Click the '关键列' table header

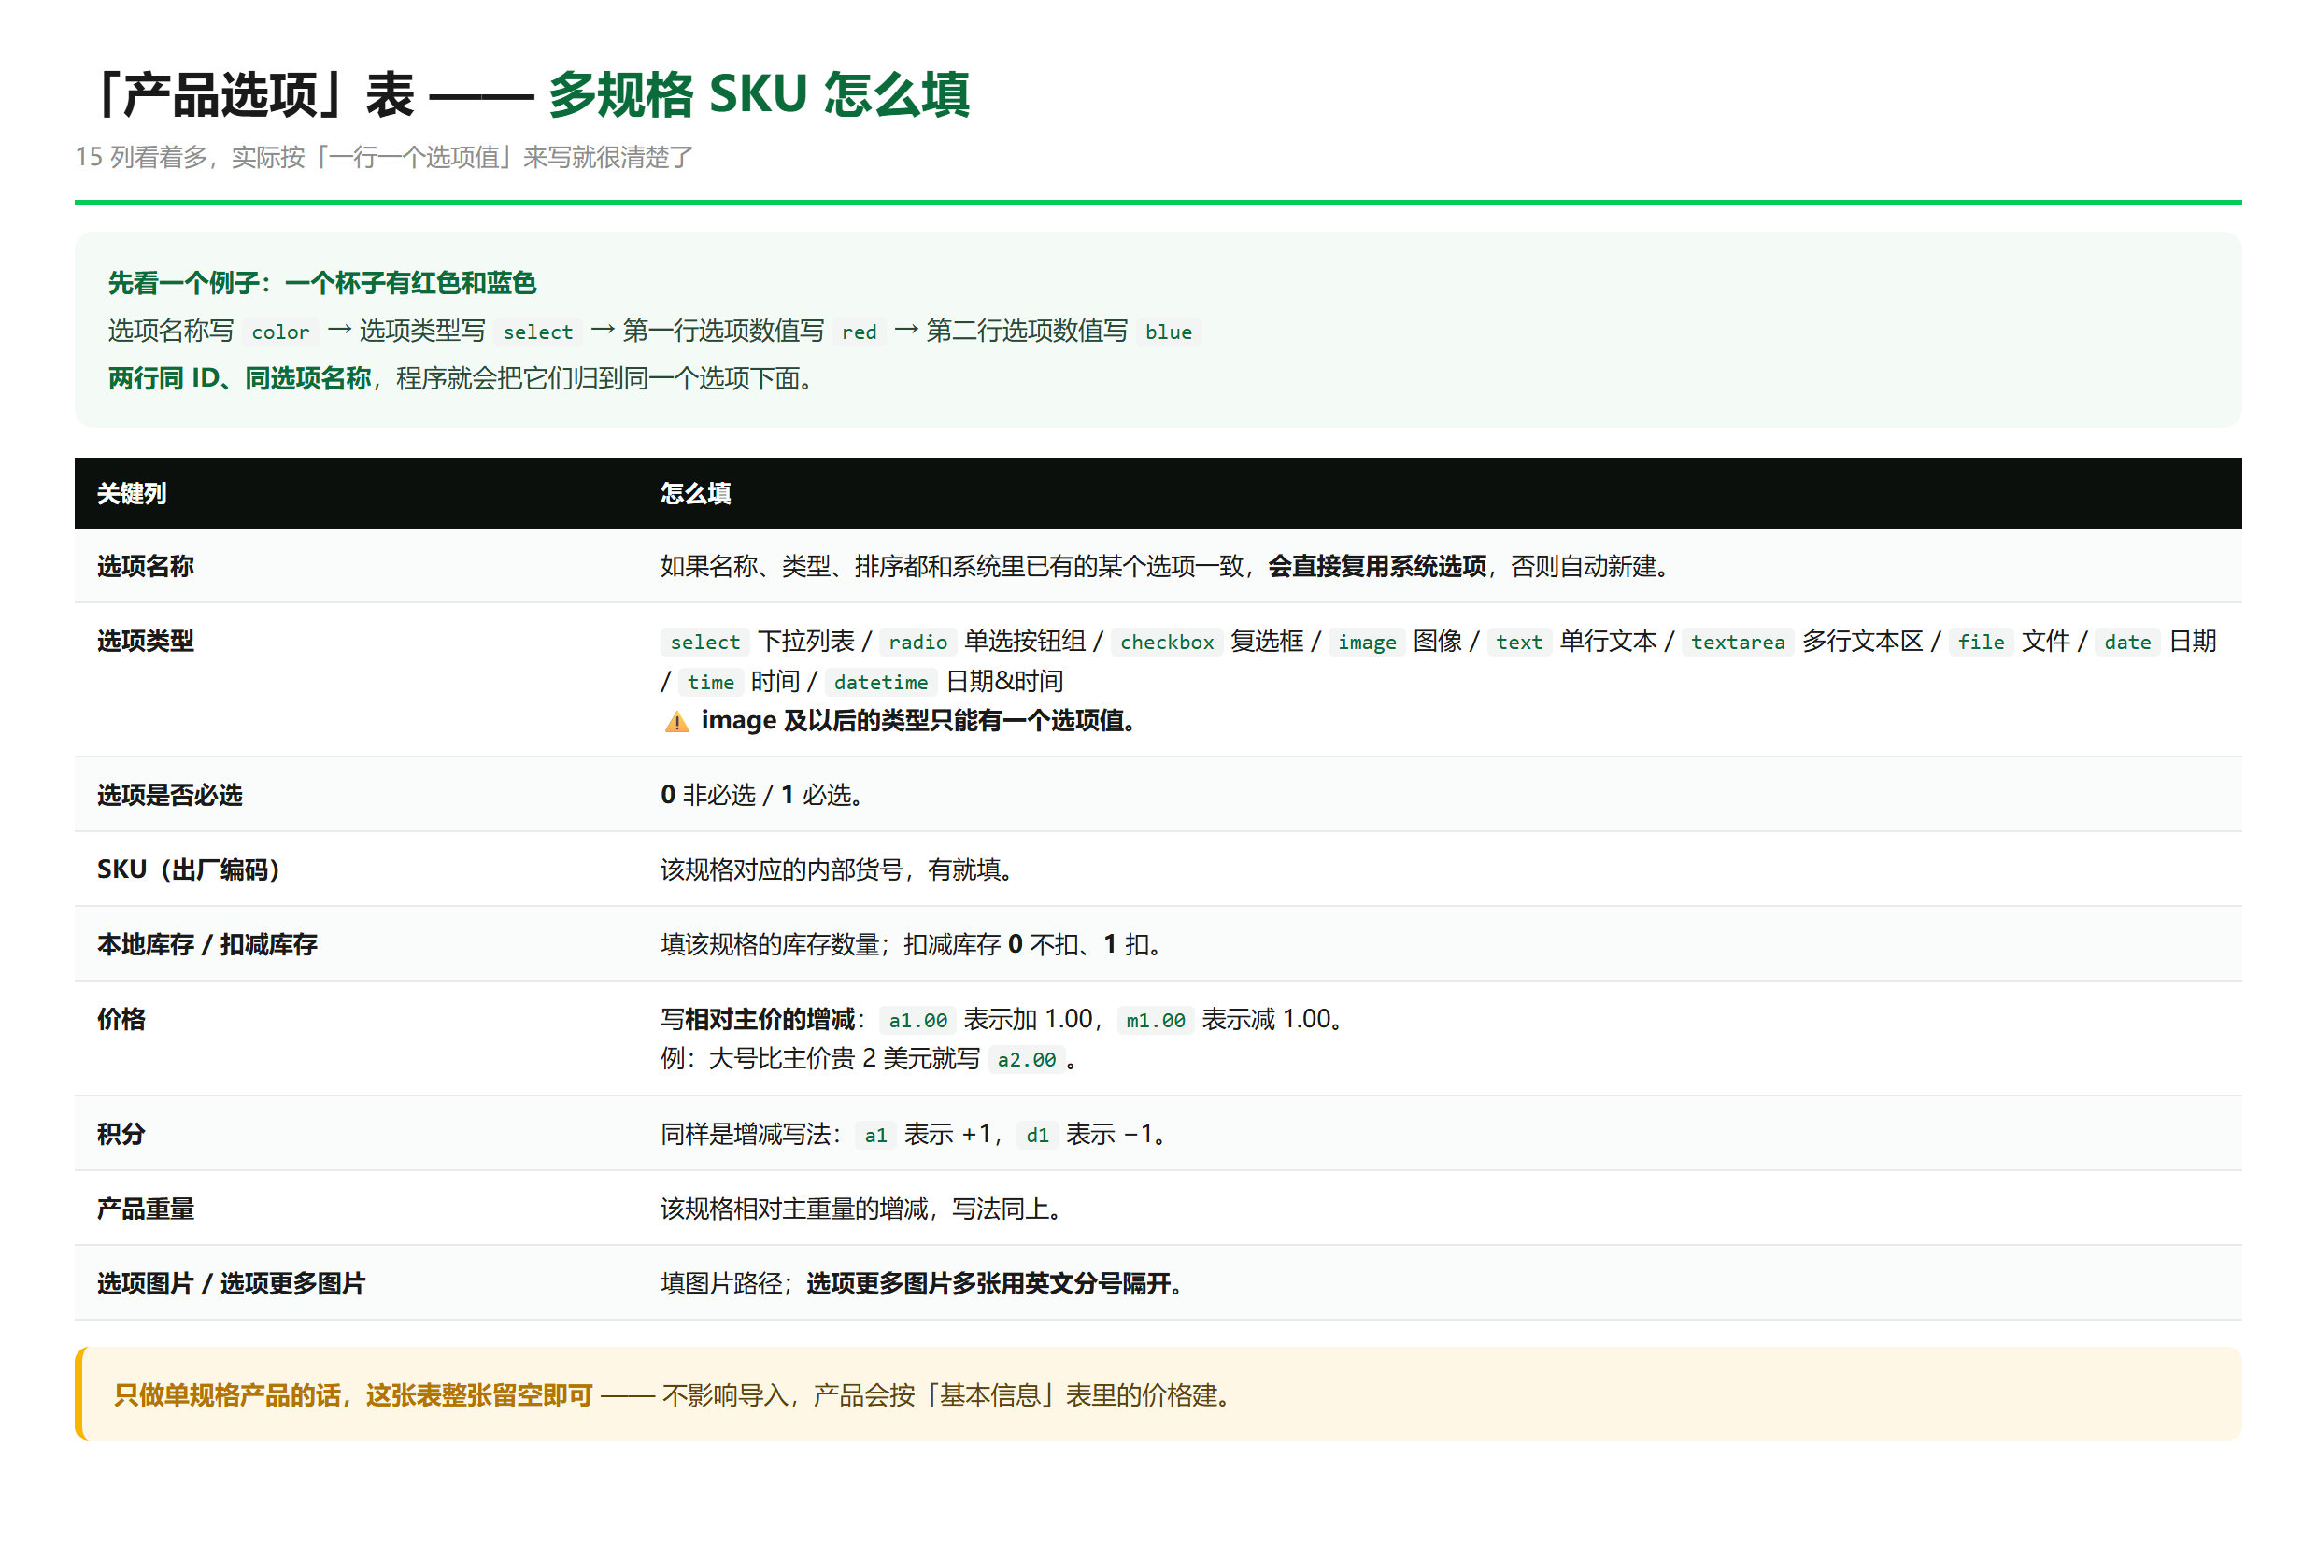(132, 493)
